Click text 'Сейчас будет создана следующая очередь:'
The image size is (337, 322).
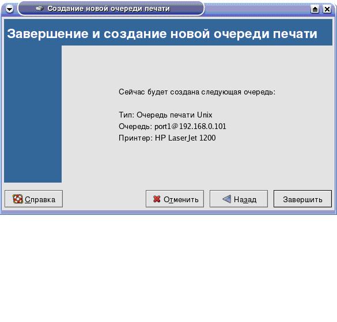(x=197, y=92)
